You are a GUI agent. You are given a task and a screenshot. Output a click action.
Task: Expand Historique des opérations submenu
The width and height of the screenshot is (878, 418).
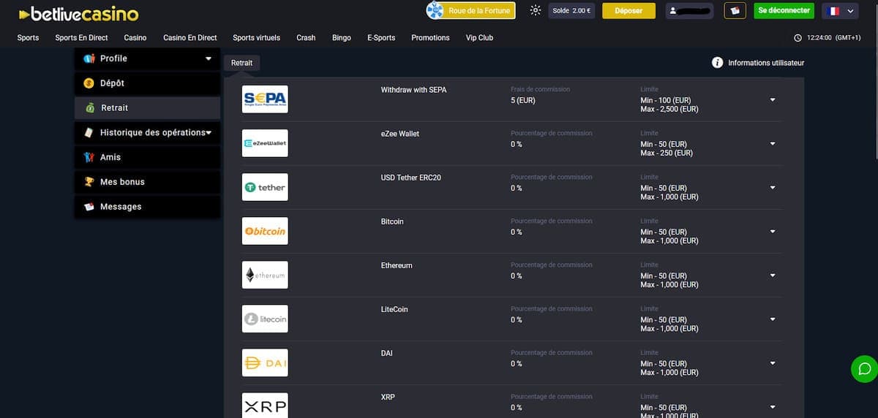coord(208,132)
